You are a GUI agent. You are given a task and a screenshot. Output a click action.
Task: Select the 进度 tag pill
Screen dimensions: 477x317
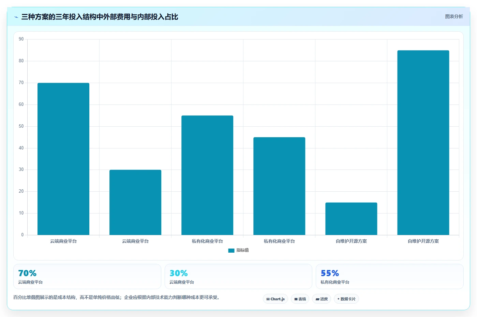(x=322, y=299)
